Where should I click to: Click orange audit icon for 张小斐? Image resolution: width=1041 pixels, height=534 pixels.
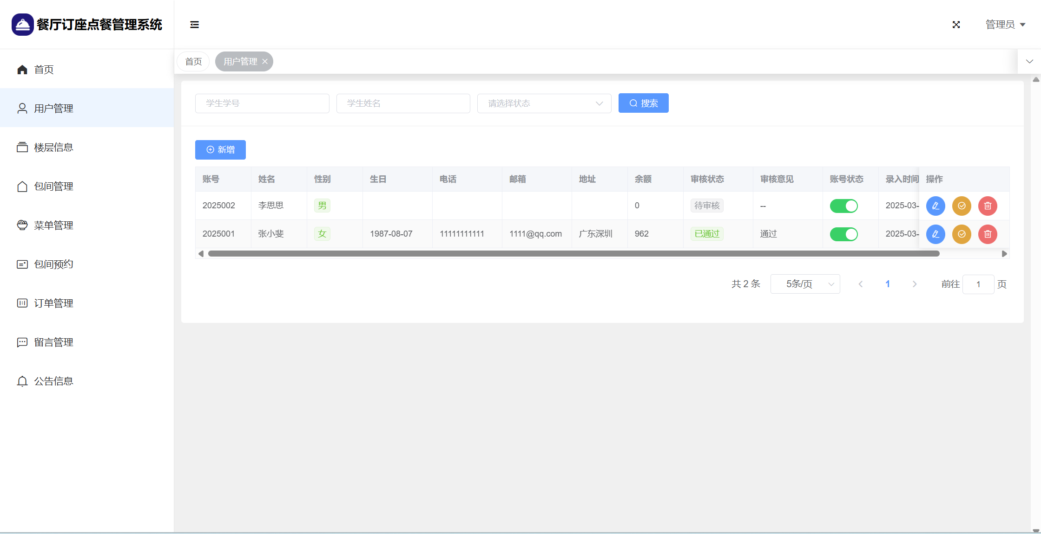[x=962, y=234]
